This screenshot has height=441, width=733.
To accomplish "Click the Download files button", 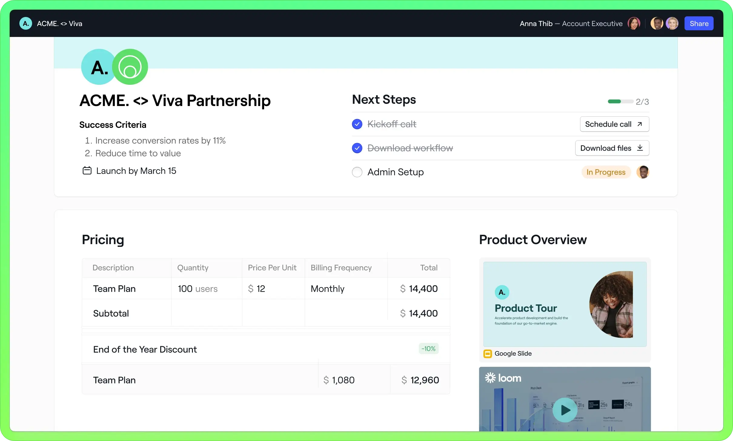I will 612,148.
